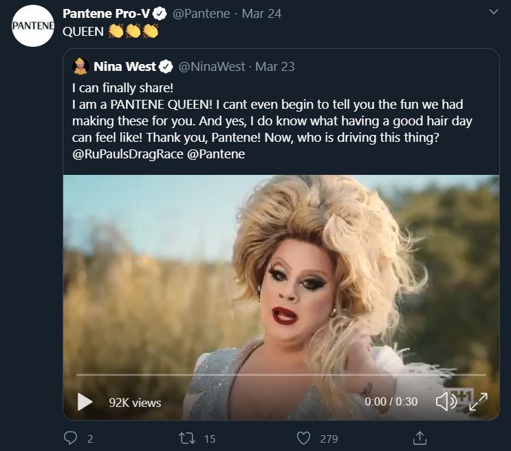Open the quoted tweet text body

[268, 121]
